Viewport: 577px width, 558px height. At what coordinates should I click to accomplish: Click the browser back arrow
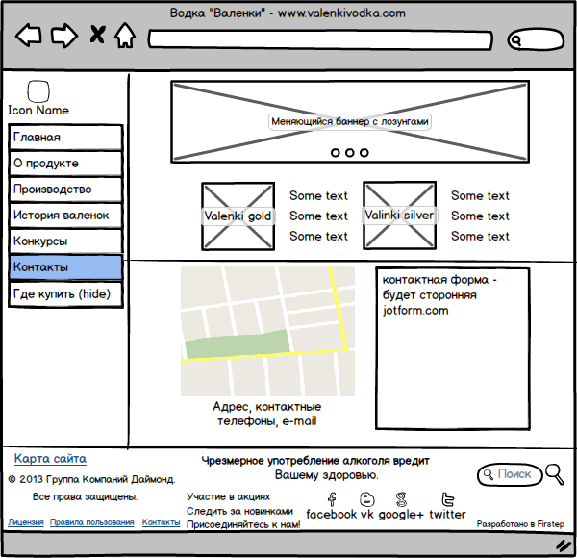tap(28, 35)
